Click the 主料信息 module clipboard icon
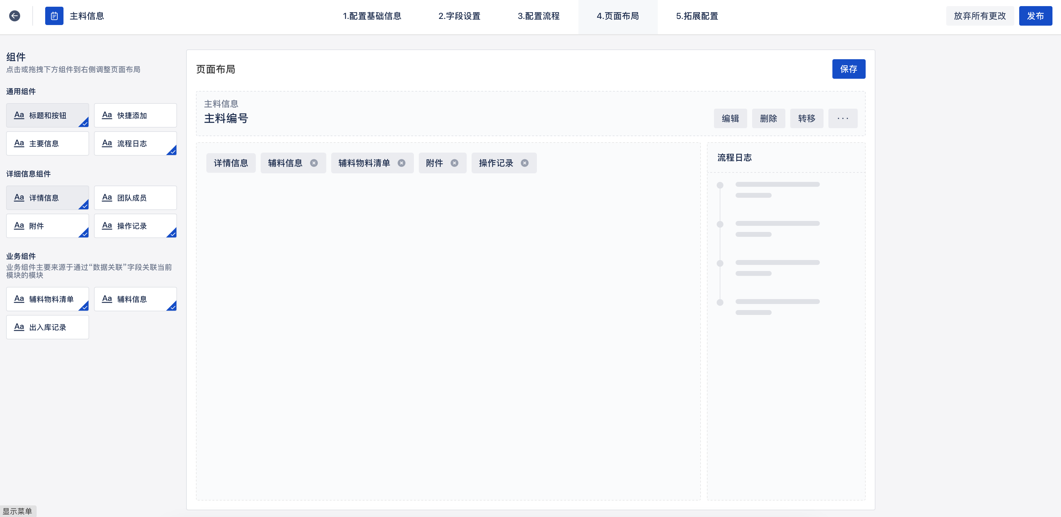This screenshot has width=1061, height=517. click(54, 16)
